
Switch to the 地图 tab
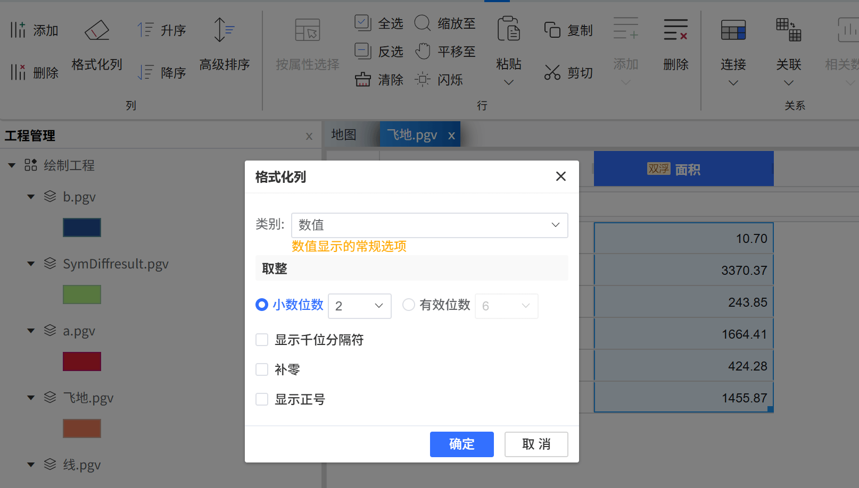point(344,135)
